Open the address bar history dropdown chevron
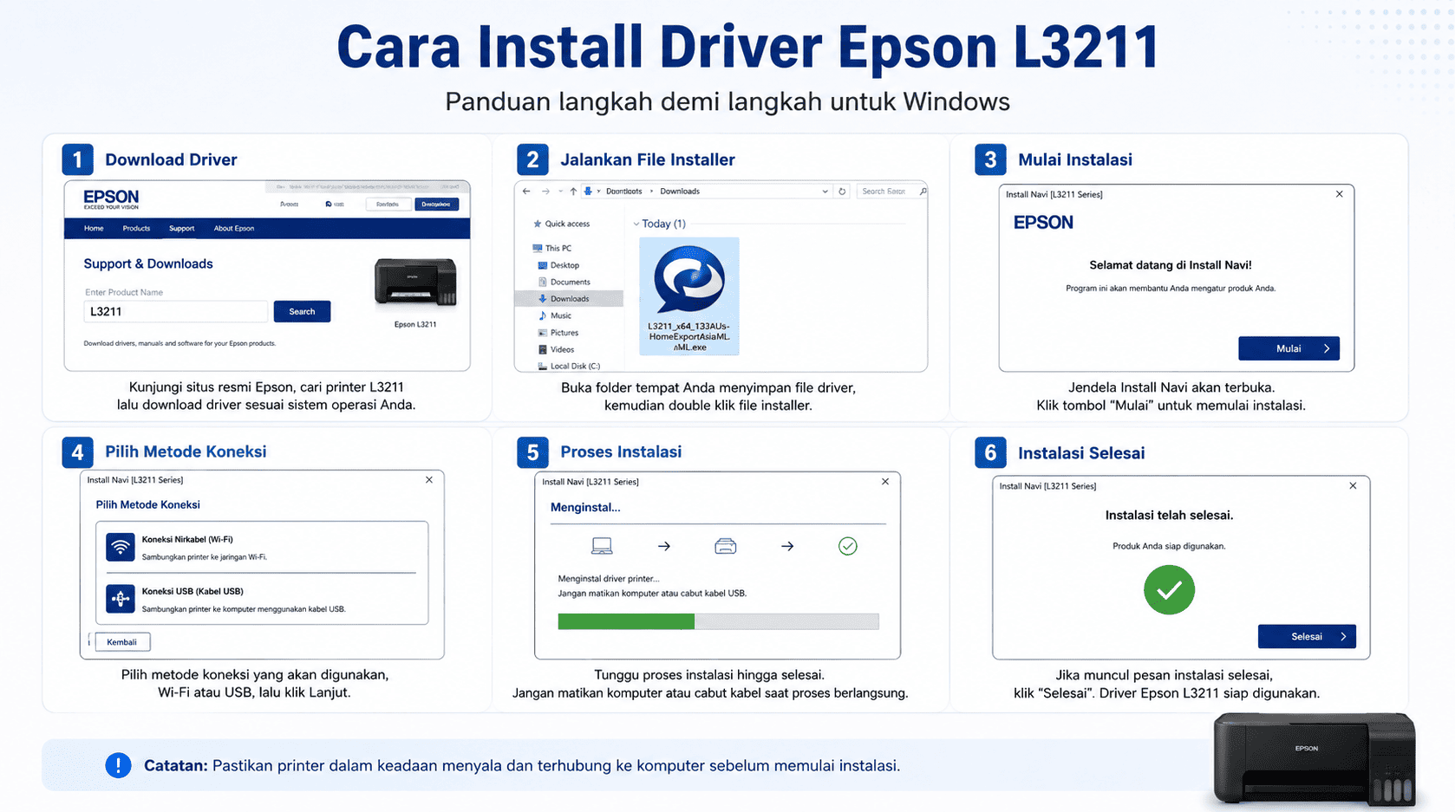Image resolution: width=1455 pixels, height=812 pixels. pyautogui.click(x=825, y=192)
